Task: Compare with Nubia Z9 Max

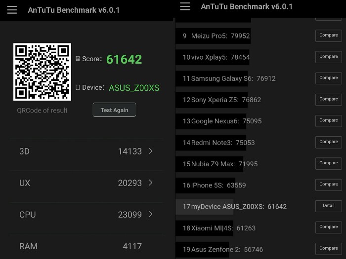Action: (329, 163)
